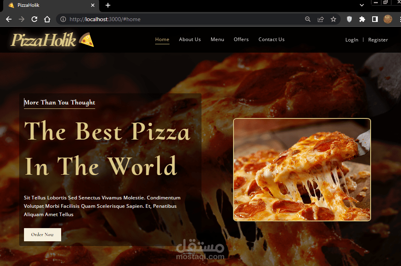Open the Register link
Screen dimensions: 401x266
click(378, 40)
